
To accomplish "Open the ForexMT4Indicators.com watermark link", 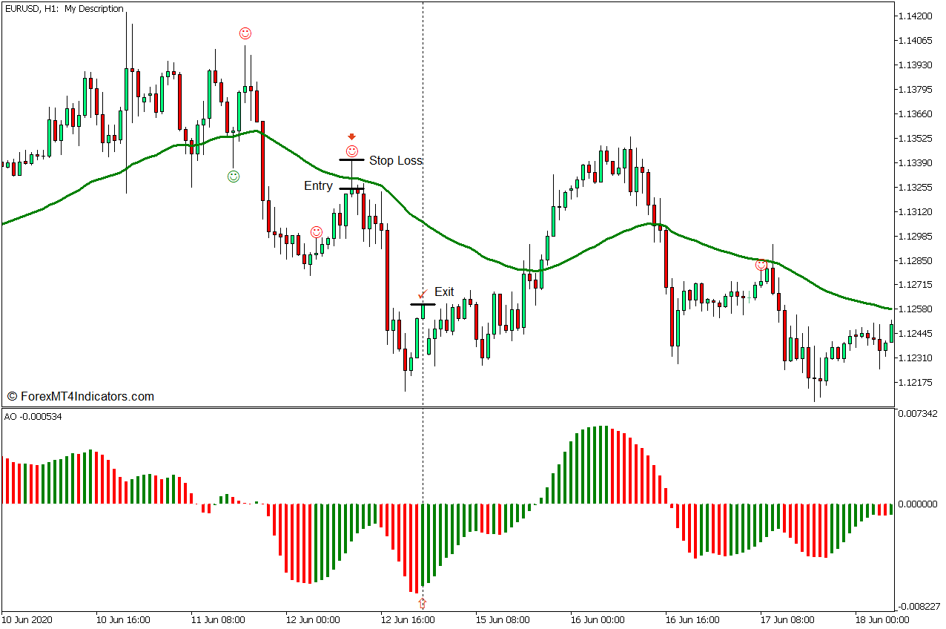I will (x=81, y=397).
